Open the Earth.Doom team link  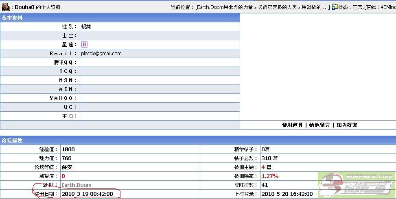(x=76, y=185)
